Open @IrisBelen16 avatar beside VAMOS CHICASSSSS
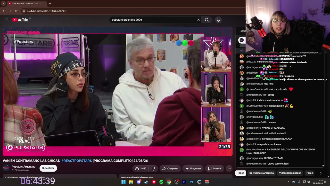330x186 pixels. [242, 128]
